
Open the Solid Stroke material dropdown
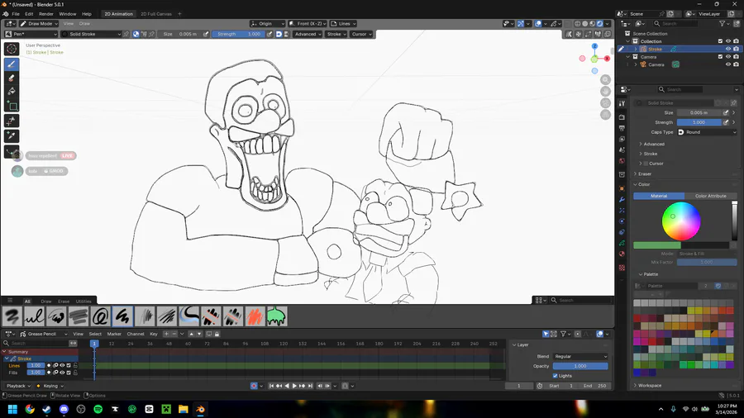click(x=92, y=34)
